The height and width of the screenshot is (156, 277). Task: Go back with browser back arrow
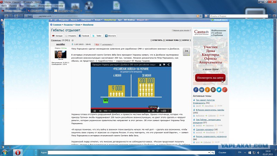click(x=7, y=16)
